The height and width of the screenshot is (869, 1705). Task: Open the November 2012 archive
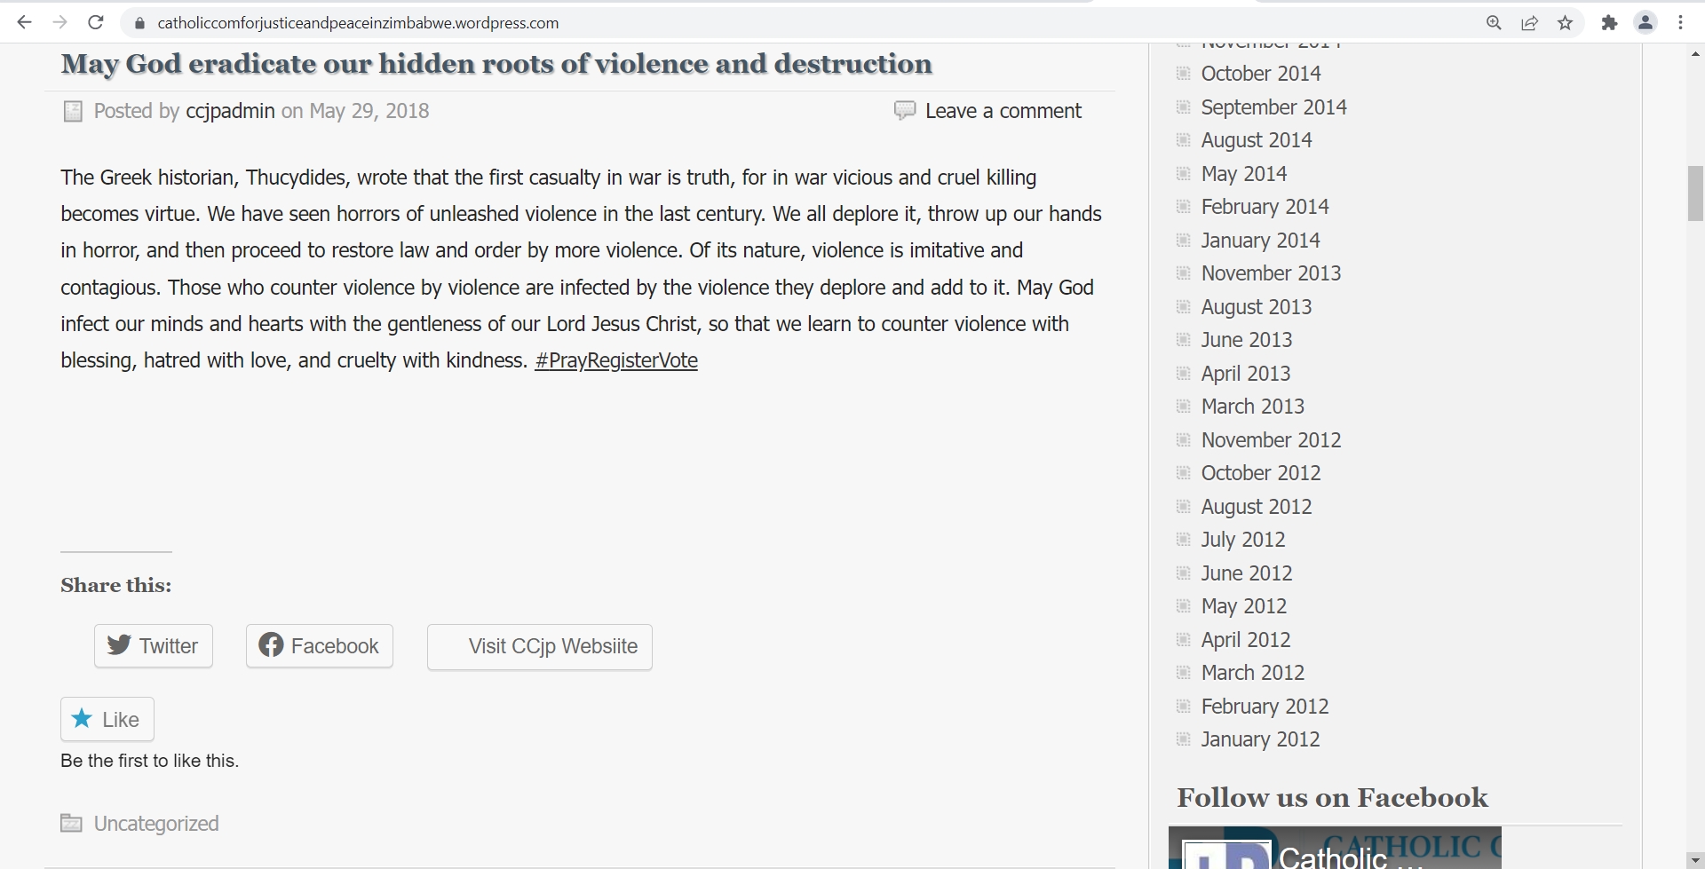click(x=1271, y=440)
